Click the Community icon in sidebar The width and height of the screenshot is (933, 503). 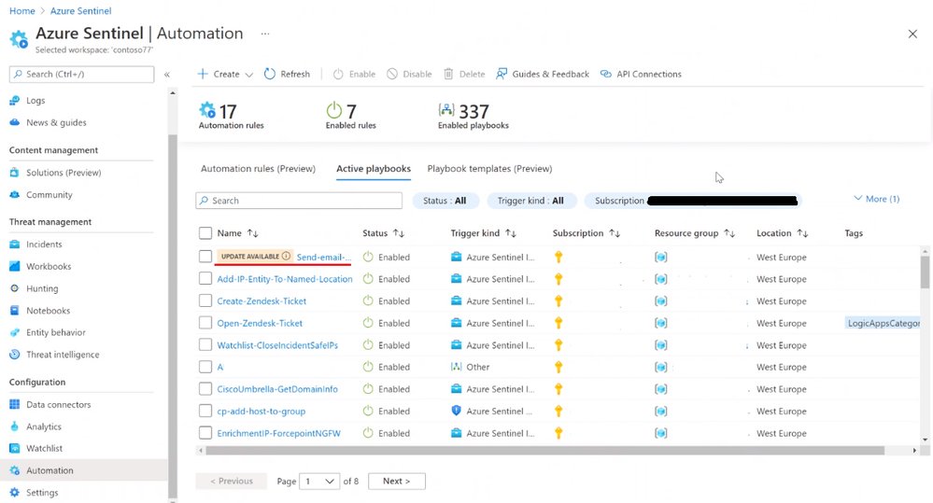point(14,194)
